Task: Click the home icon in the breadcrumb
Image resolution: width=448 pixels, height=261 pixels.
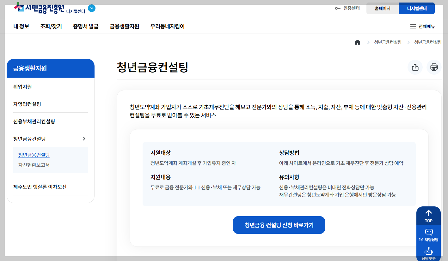Action: coord(358,42)
